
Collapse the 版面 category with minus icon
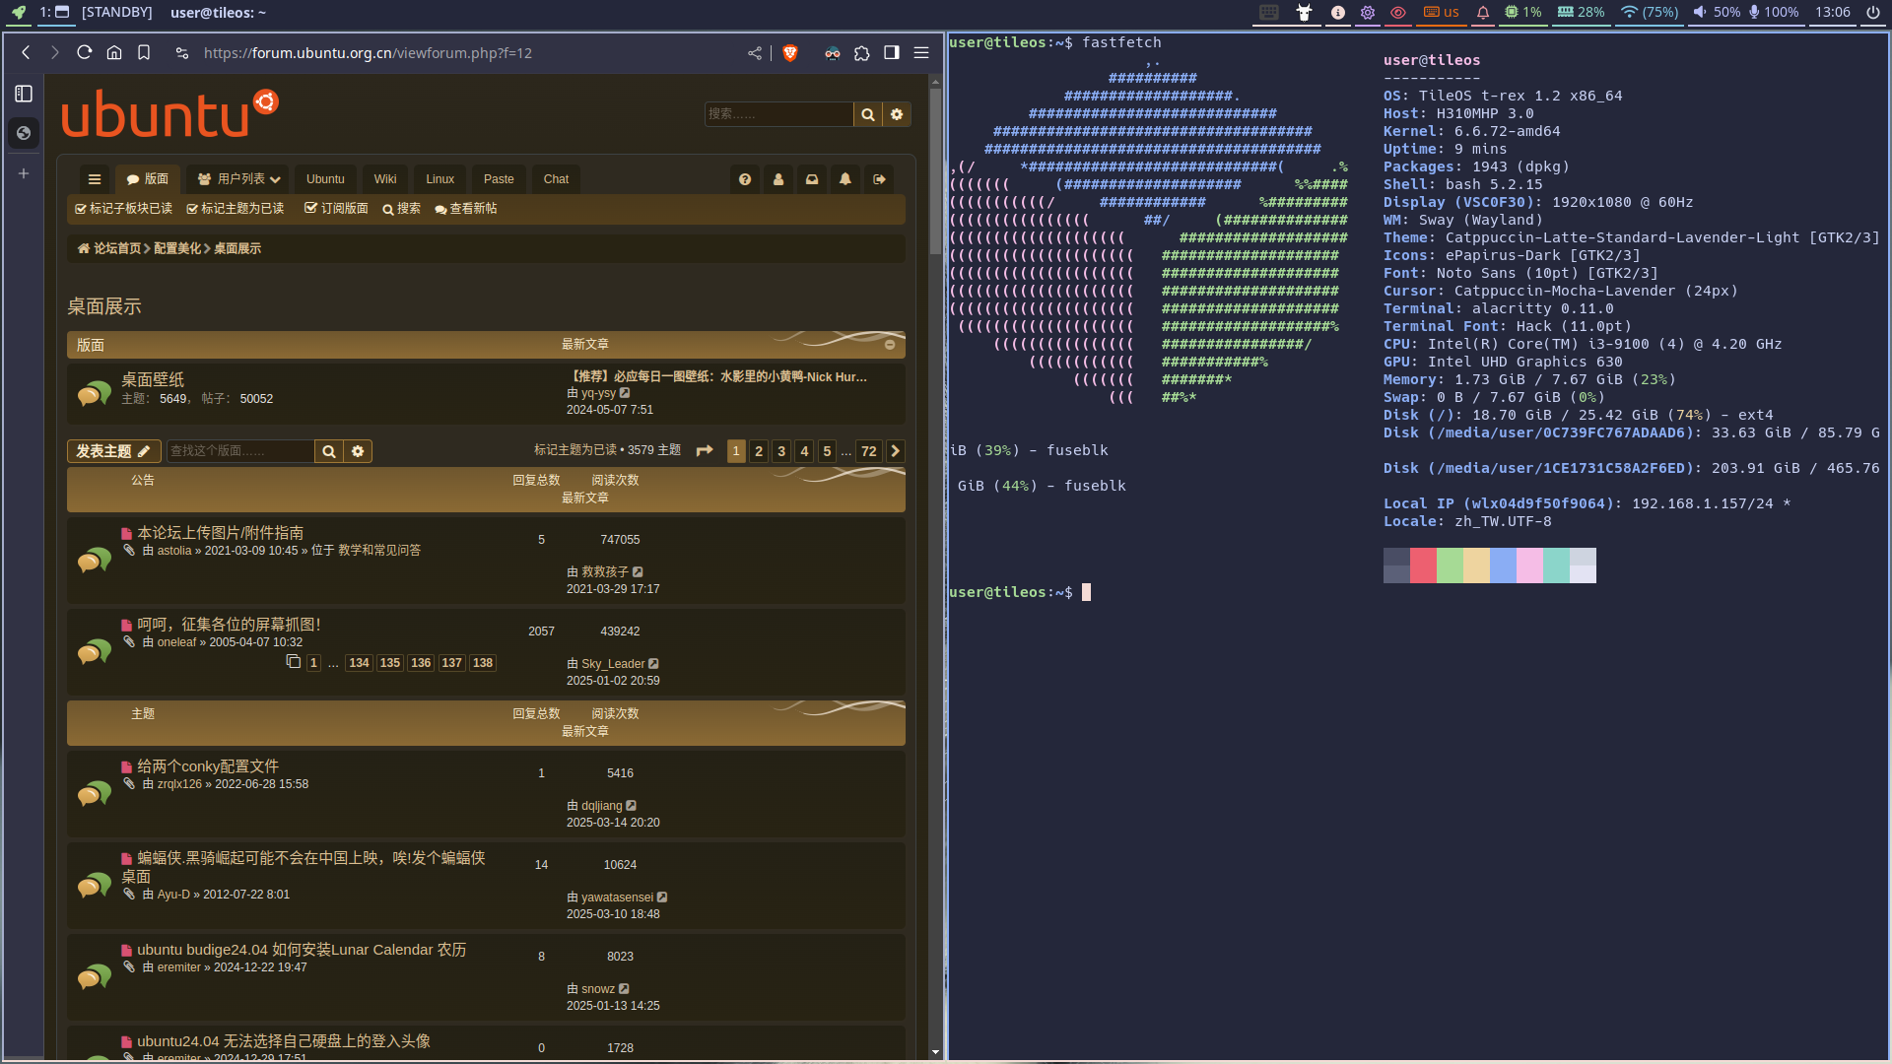(x=890, y=345)
